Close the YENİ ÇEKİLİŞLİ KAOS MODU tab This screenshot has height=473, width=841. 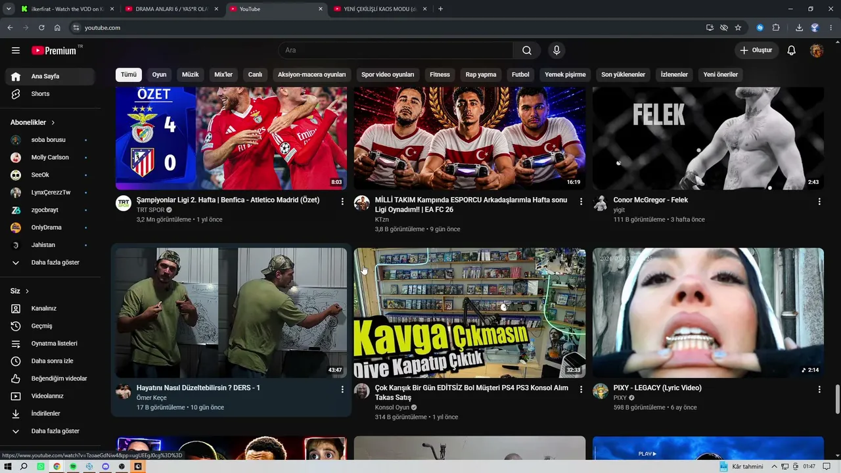coord(424,9)
